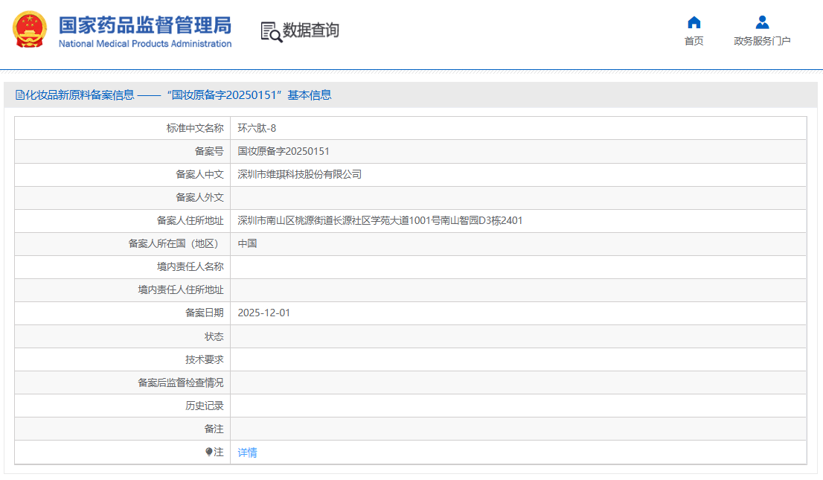Select the 环六肽-8 name value
Image resolution: width=823 pixels, height=480 pixels.
257,128
